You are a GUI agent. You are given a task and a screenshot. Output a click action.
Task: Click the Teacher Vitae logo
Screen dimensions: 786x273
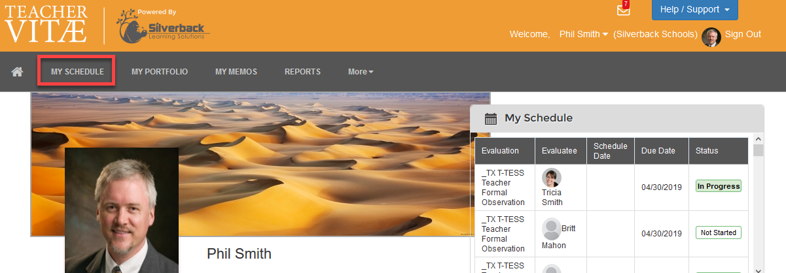pyautogui.click(x=46, y=24)
